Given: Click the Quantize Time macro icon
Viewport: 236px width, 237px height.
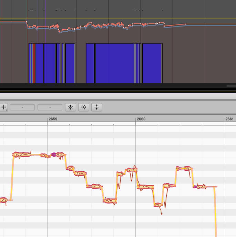Looking at the screenshot, I should (x=83, y=107).
